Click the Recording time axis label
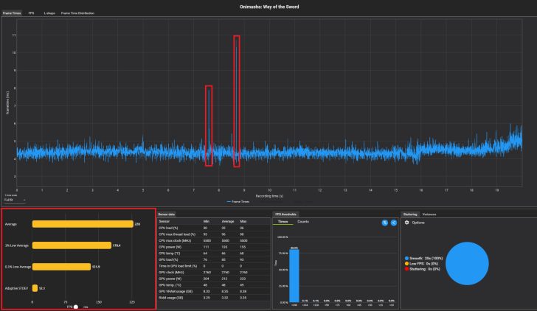This screenshot has width=537, height=311. tap(269, 196)
